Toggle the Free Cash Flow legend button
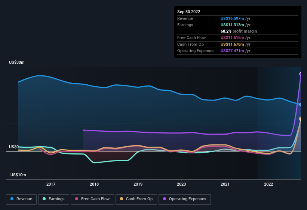 coord(92,199)
